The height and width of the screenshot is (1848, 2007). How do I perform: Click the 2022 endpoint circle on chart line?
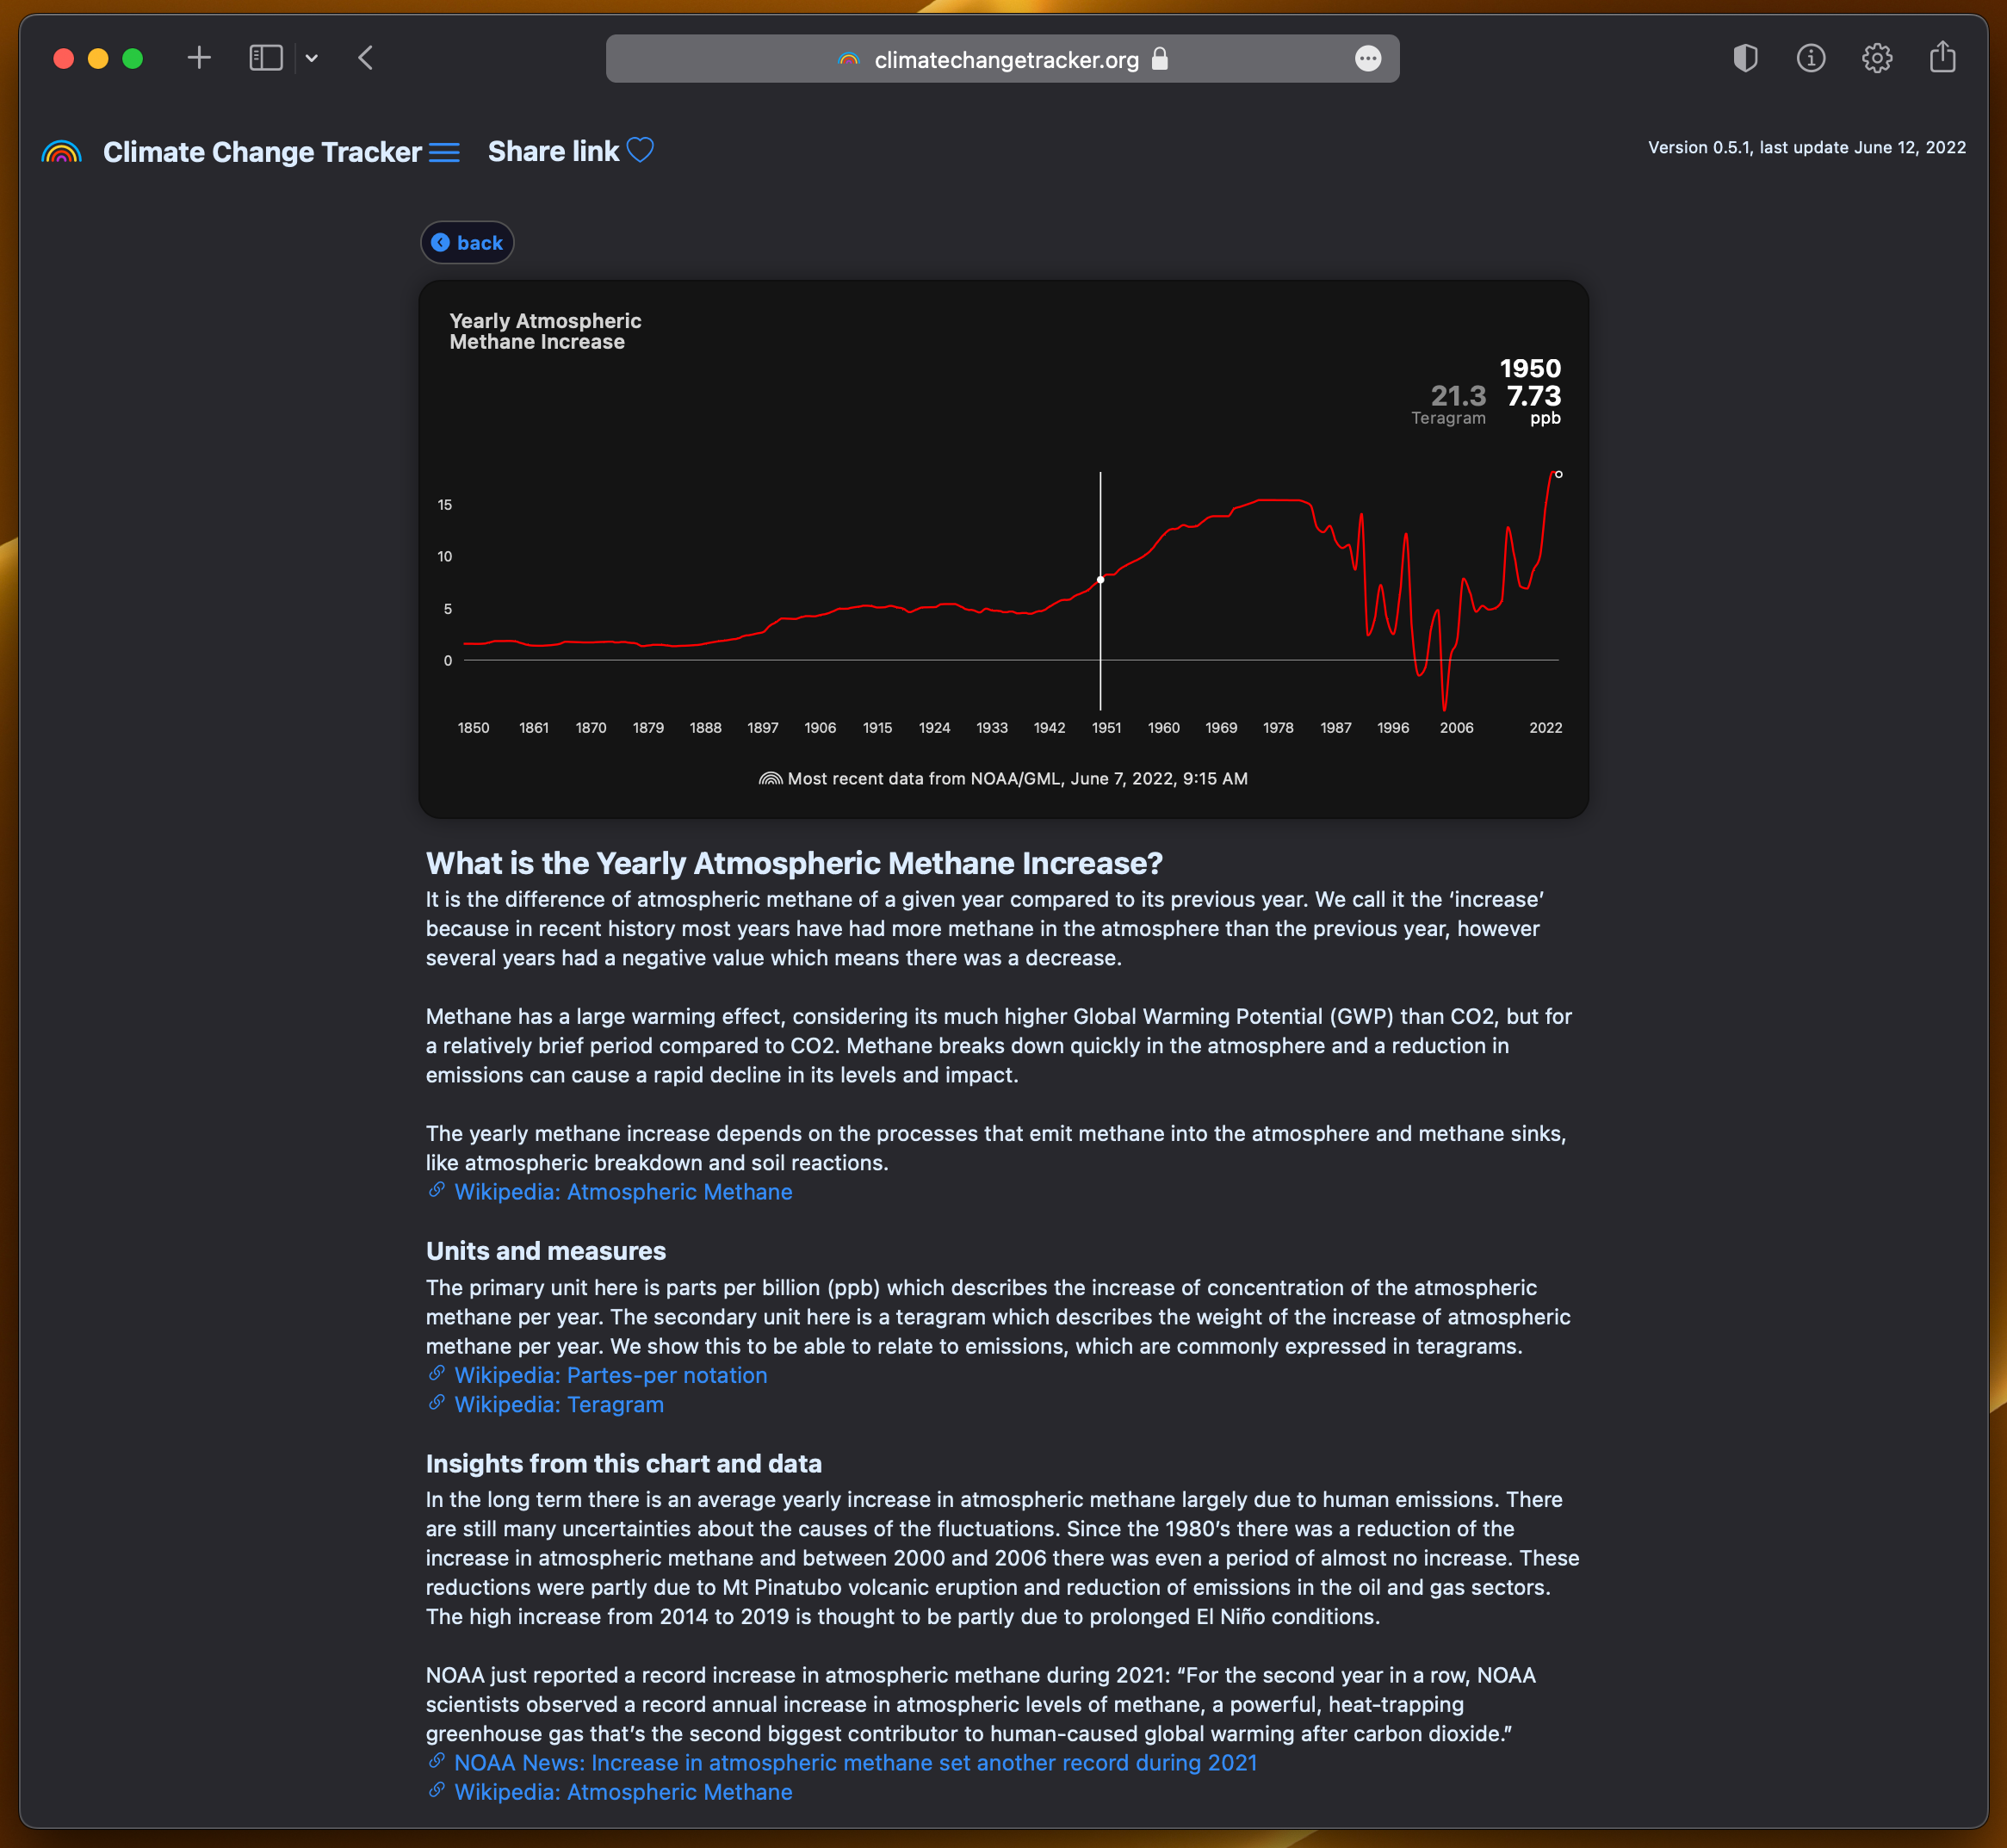point(1558,474)
